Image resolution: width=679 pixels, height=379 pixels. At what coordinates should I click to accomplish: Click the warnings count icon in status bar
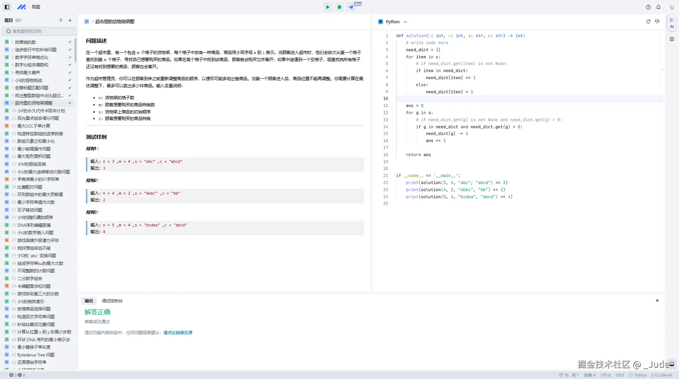(x=19, y=375)
